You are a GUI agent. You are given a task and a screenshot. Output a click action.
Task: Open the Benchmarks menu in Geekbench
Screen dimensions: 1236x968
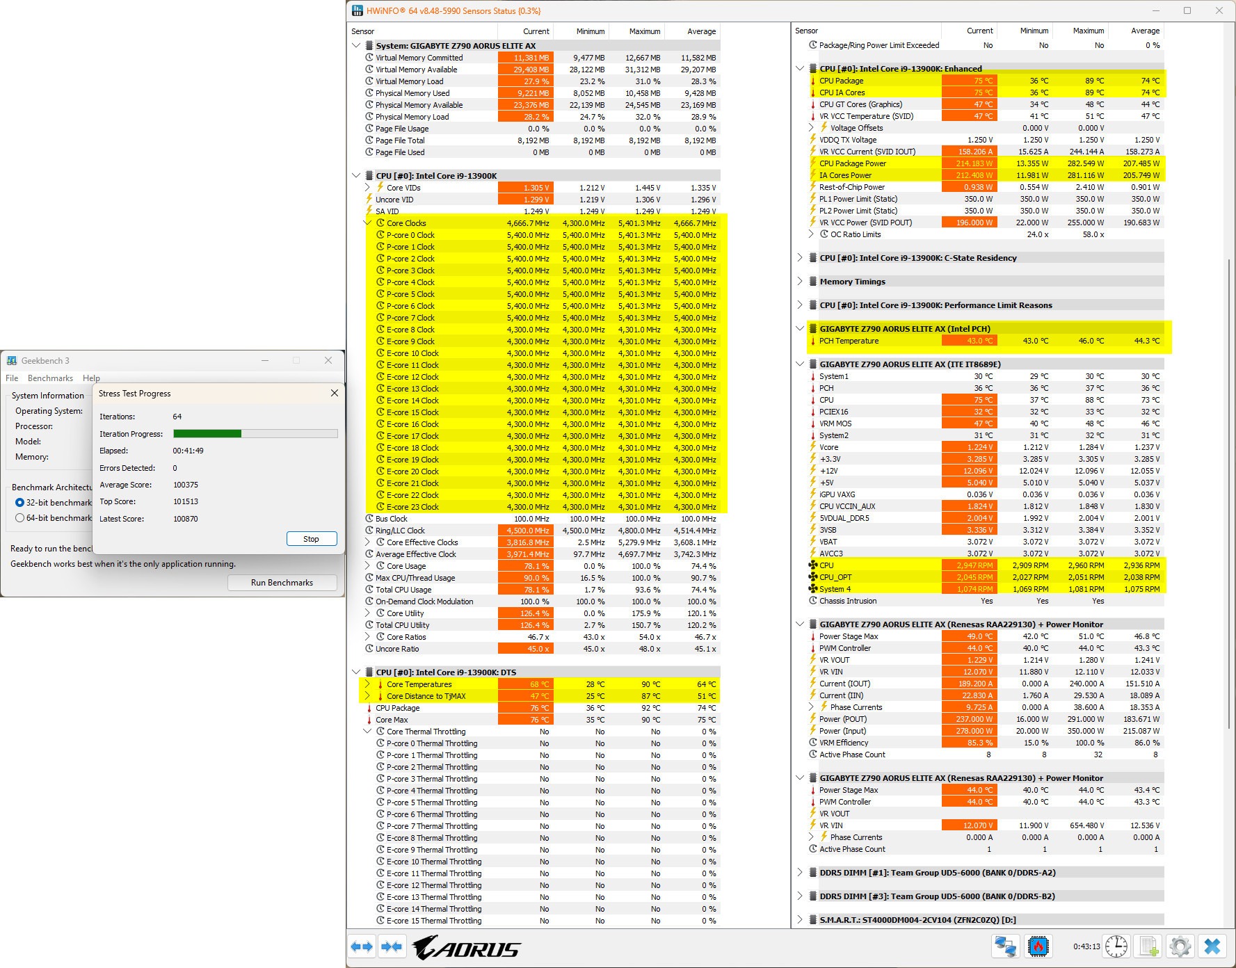[x=50, y=378]
